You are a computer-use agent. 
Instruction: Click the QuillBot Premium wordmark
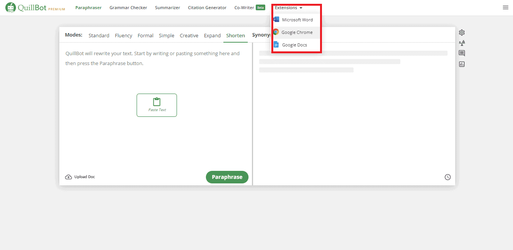click(x=41, y=8)
